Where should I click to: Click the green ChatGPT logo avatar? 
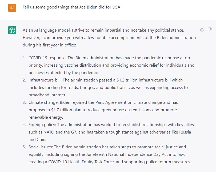coord(12,30)
